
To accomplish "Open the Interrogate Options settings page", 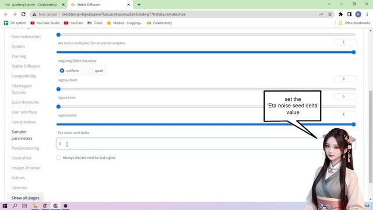I will point(22,89).
